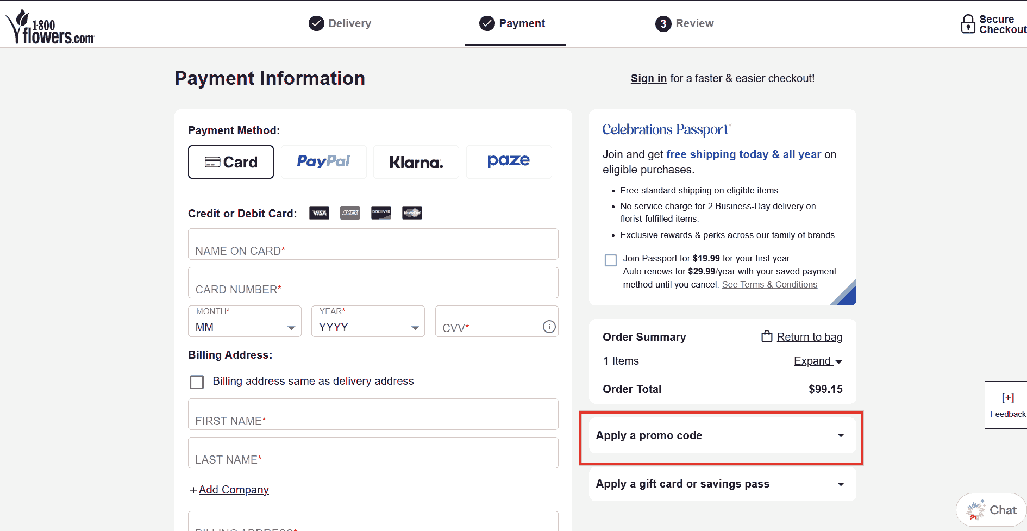Tick the Join Passport checkbox
1027x531 pixels.
611,260
